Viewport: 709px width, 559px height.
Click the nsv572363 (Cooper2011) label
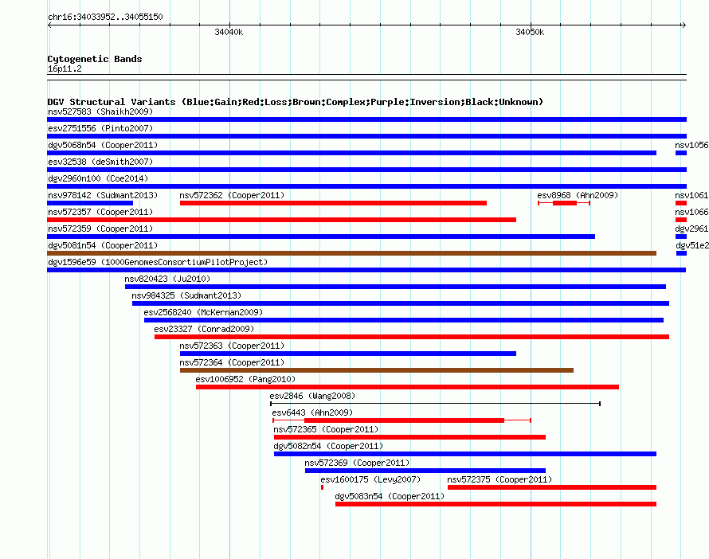pyautogui.click(x=232, y=346)
